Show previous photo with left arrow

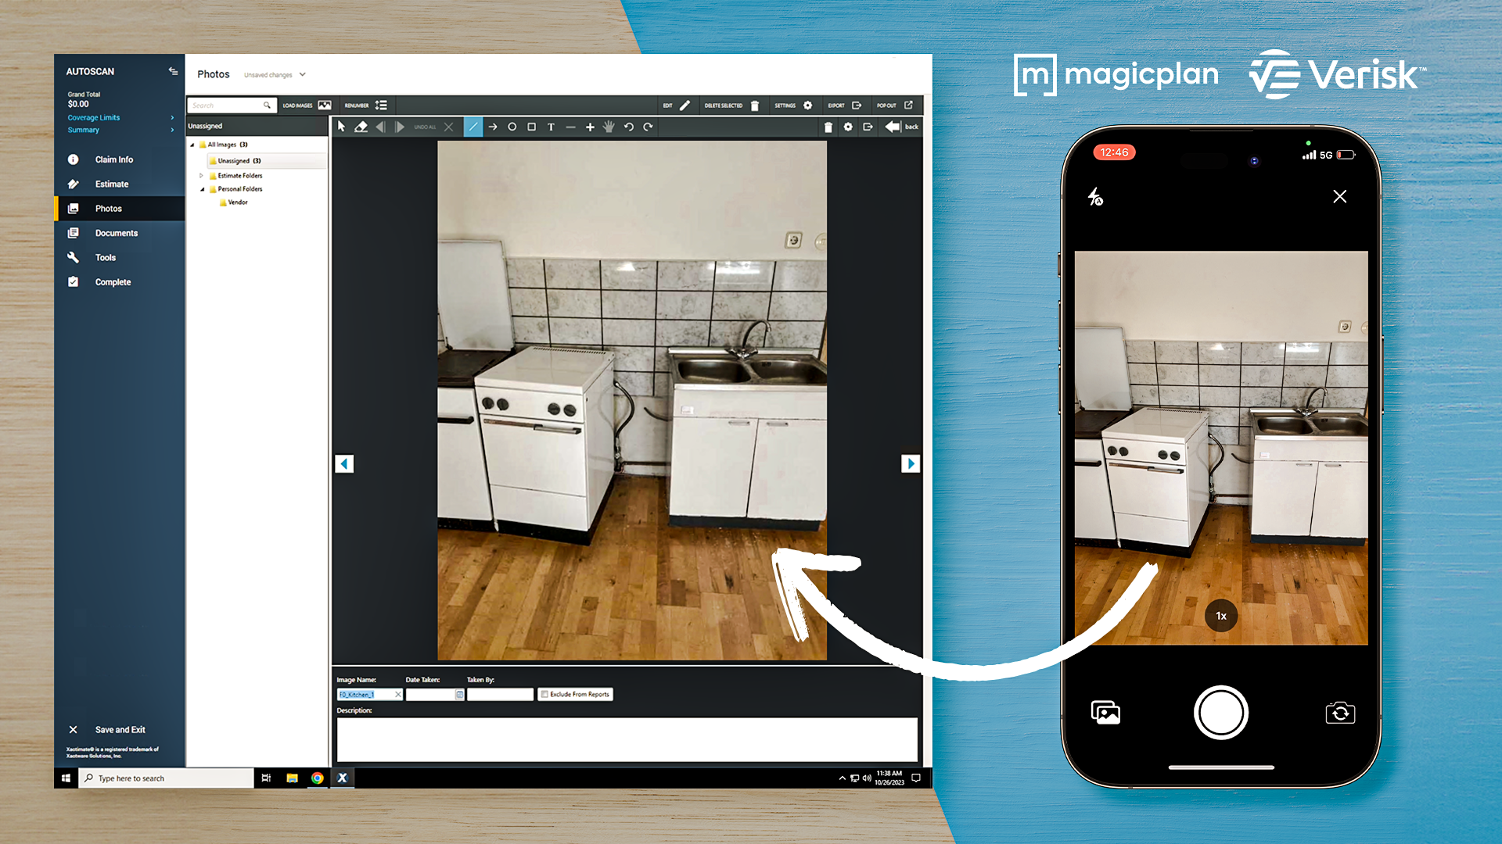click(x=344, y=464)
